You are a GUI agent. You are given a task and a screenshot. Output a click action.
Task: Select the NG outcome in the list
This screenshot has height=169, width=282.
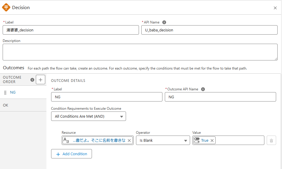click(x=13, y=92)
